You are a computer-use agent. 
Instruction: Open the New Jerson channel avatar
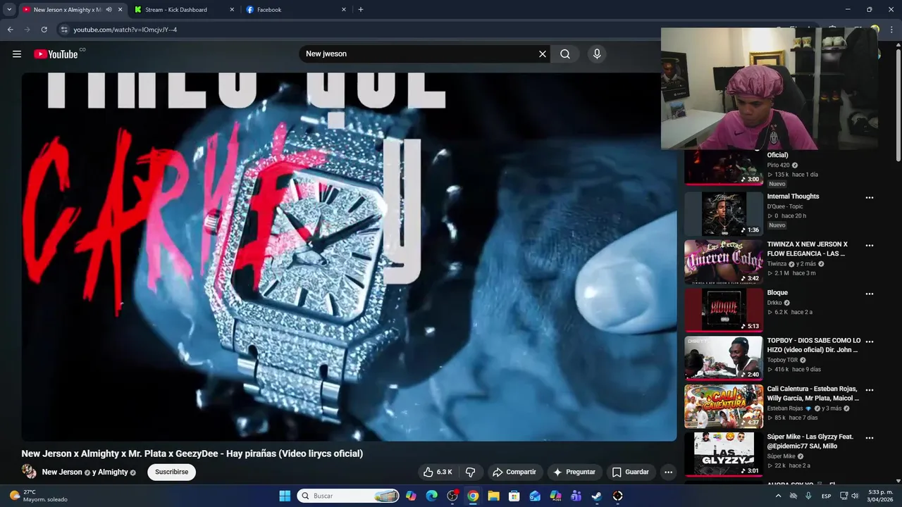pos(29,472)
